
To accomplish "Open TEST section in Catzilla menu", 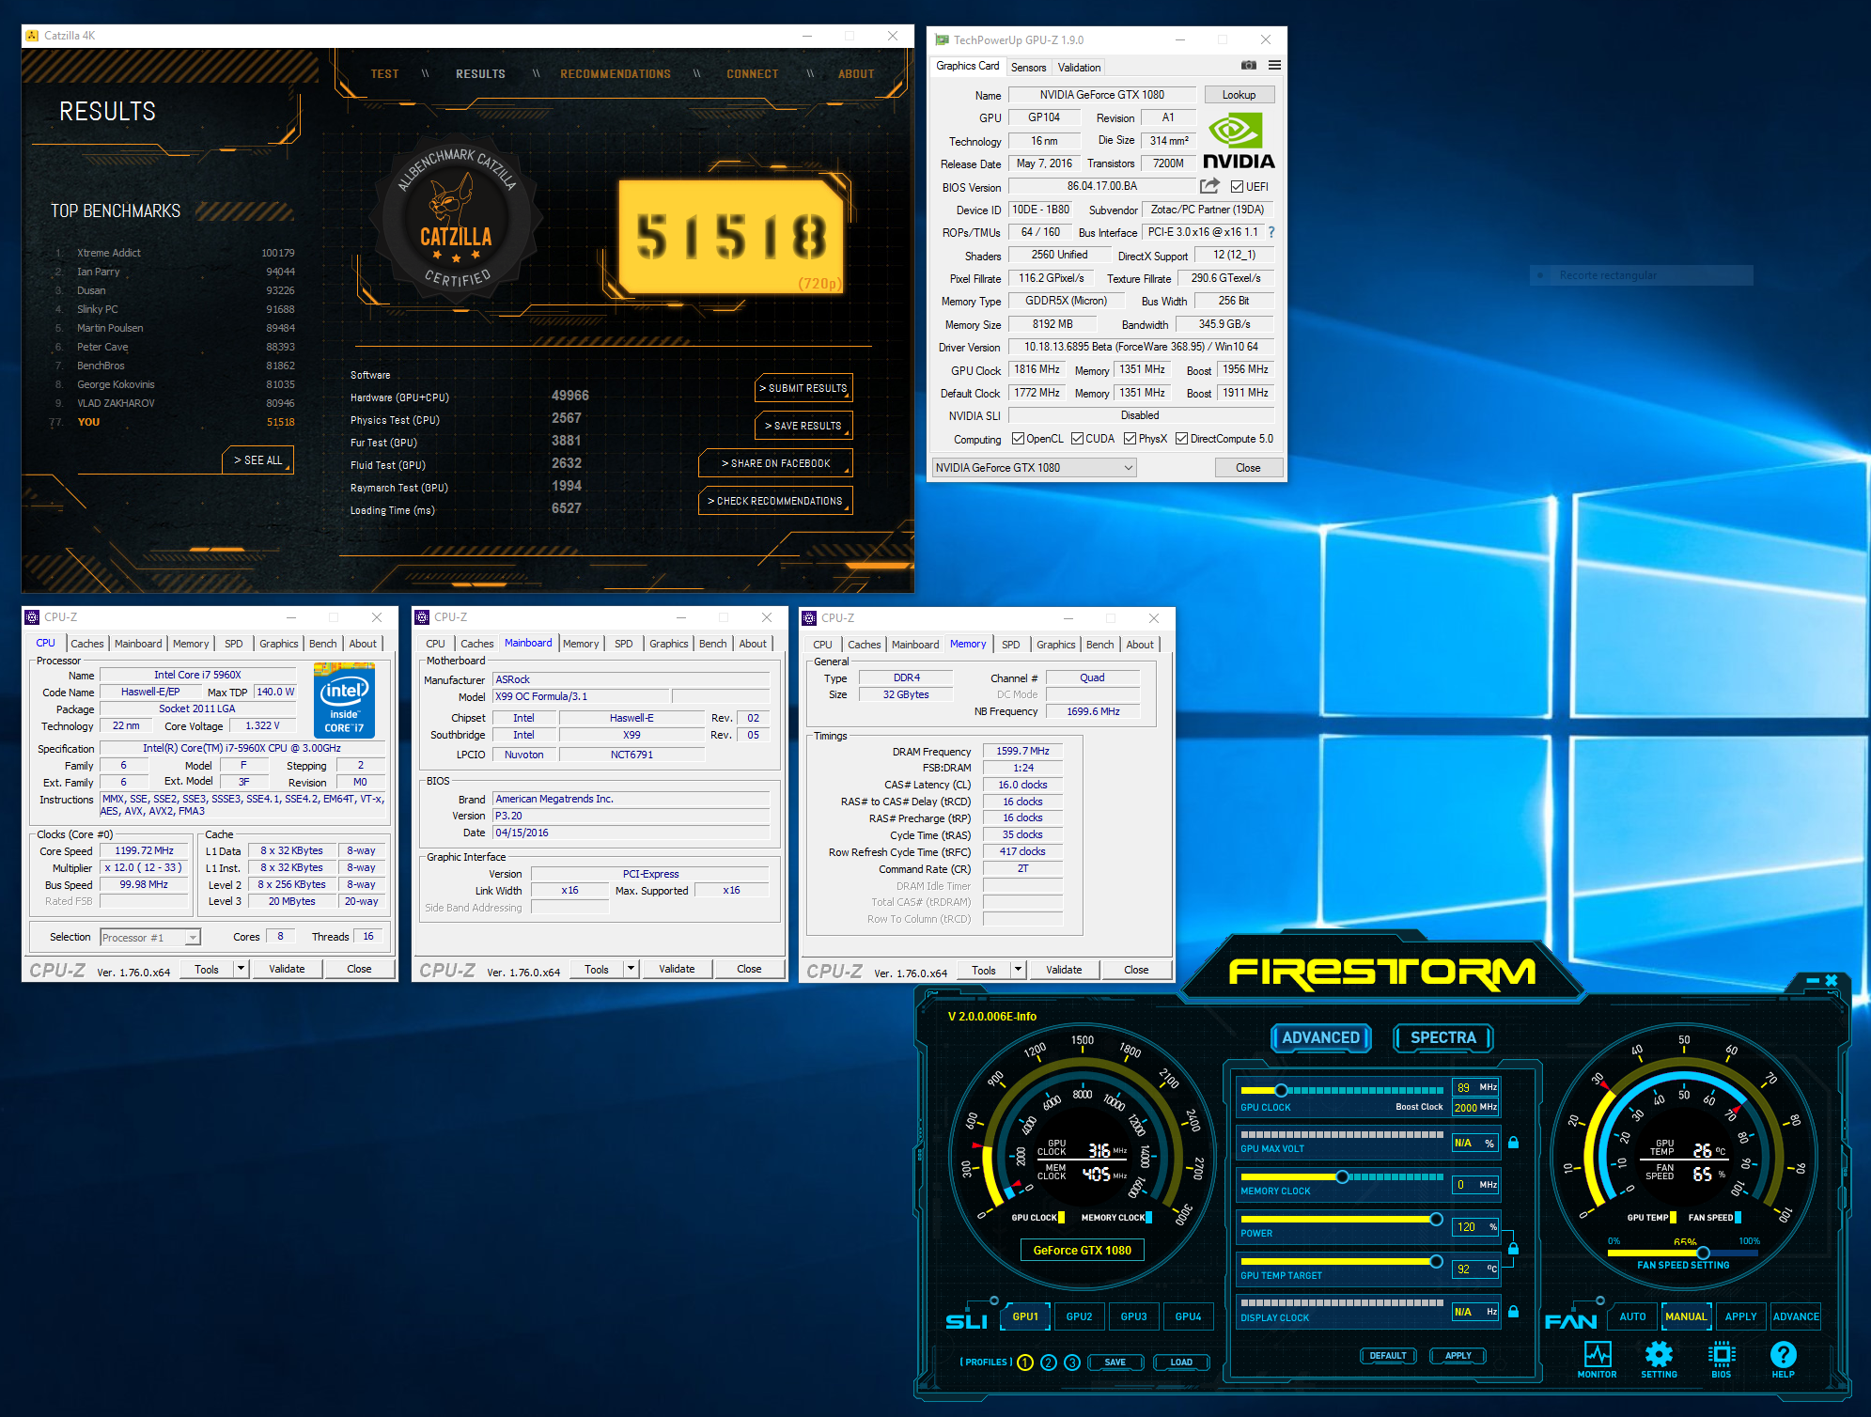I will click(x=384, y=74).
